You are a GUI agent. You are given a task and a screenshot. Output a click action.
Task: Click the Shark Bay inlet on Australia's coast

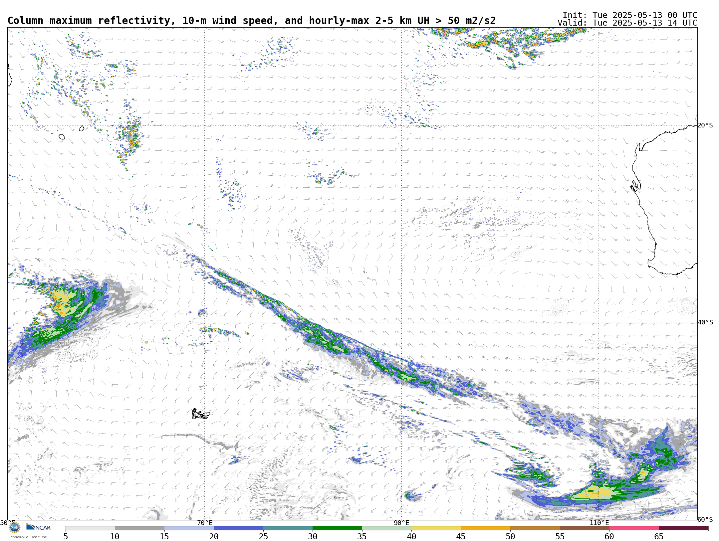click(x=635, y=186)
